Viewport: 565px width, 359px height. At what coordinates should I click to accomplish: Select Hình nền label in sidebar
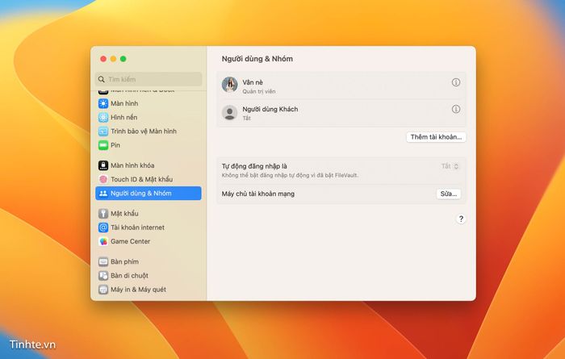tap(124, 118)
